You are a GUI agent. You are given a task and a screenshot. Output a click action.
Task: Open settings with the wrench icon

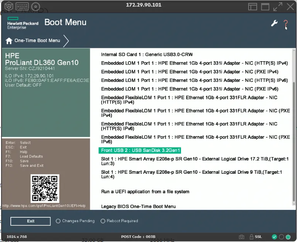pyautogui.click(x=274, y=23)
